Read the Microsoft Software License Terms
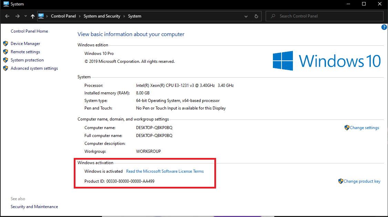Image resolution: width=388 pixels, height=217 pixels. pyautogui.click(x=165, y=171)
